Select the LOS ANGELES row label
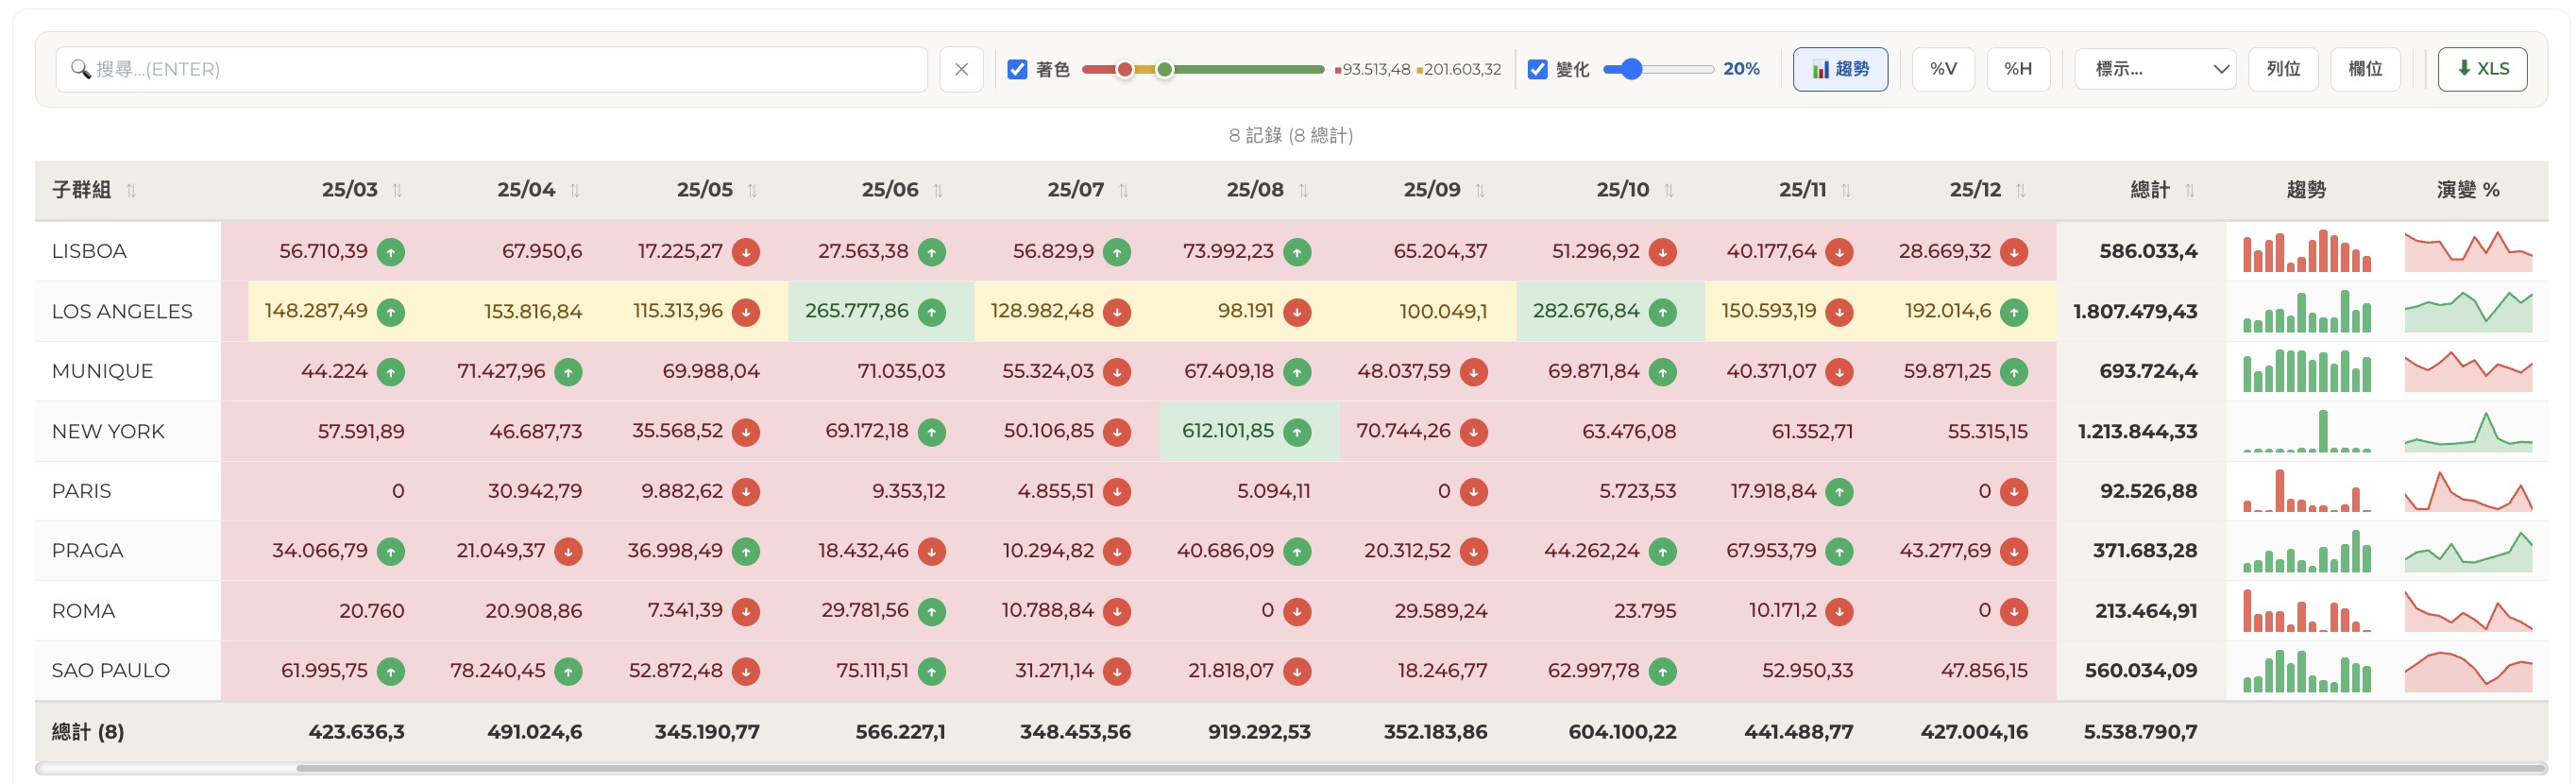 [122, 312]
